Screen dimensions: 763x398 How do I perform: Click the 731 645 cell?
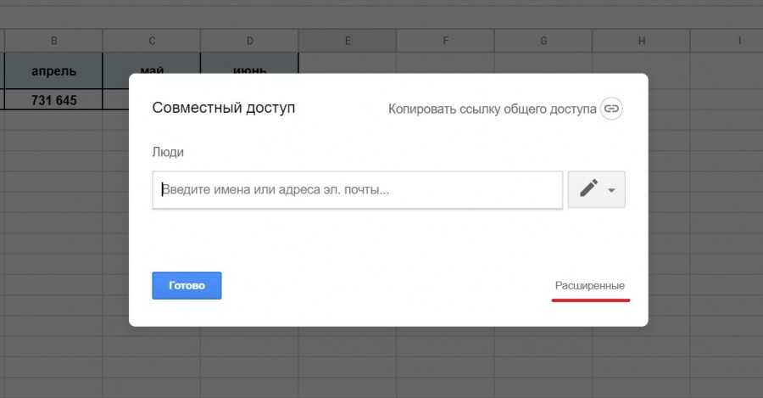click(53, 100)
